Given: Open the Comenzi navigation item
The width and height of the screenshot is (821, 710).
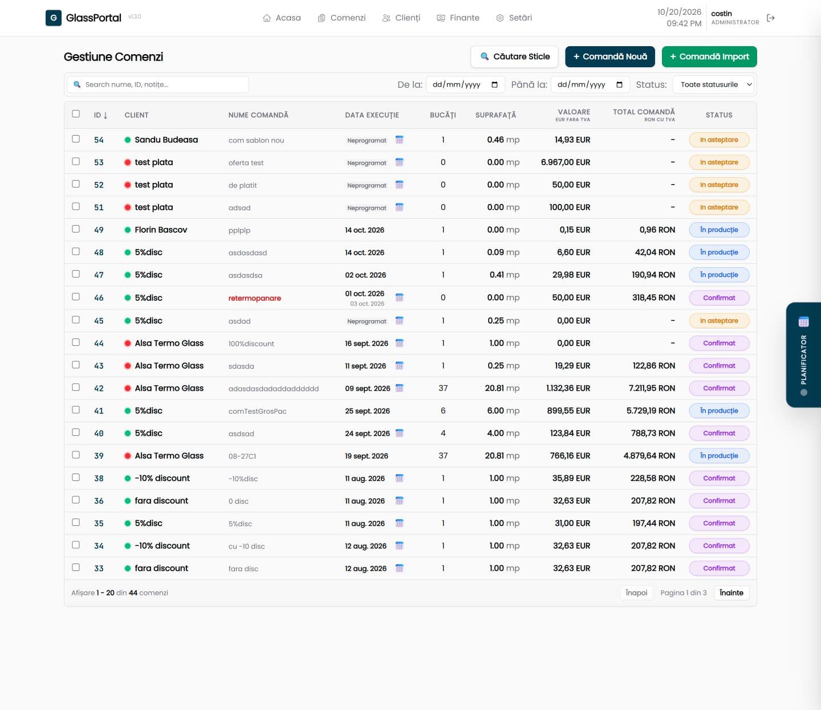Looking at the screenshot, I should coord(342,18).
